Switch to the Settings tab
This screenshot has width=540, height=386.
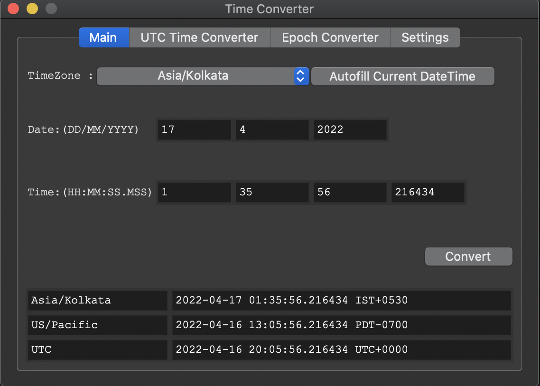coord(425,37)
